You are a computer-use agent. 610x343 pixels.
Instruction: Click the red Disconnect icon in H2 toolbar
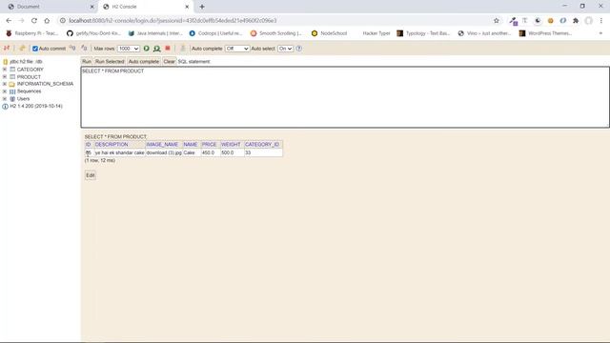click(7, 49)
